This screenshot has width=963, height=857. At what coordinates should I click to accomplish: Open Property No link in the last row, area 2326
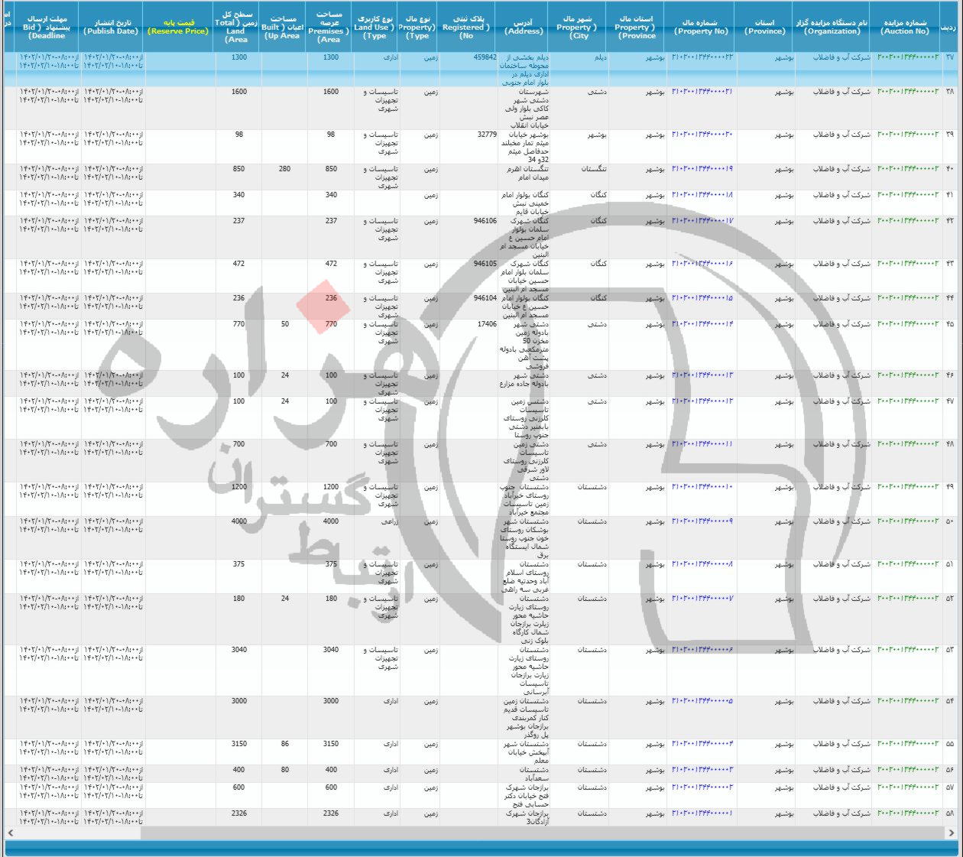[702, 813]
